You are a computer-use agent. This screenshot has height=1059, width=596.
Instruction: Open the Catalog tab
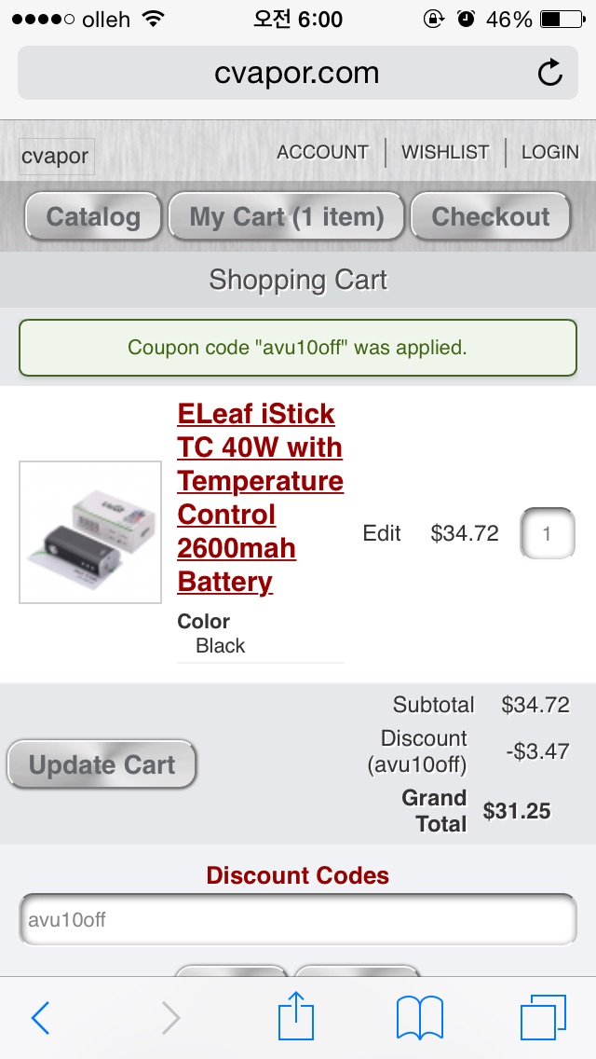coord(93,217)
